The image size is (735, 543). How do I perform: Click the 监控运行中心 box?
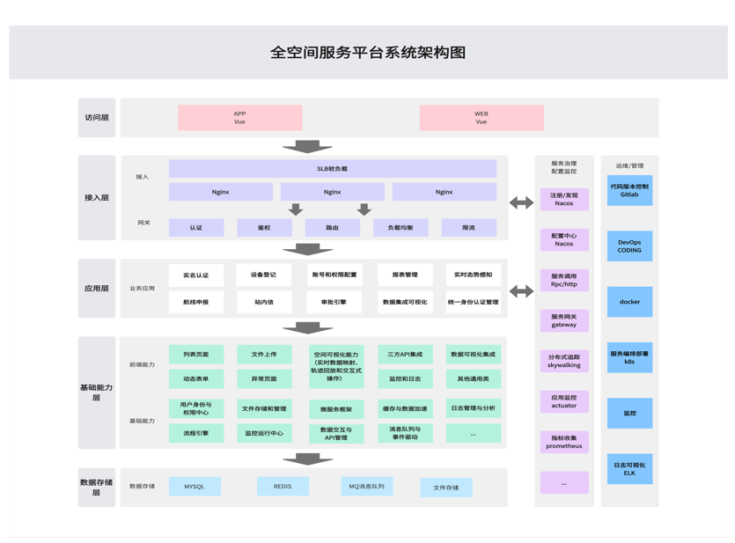(264, 433)
